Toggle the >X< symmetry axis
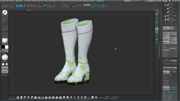180x101 pixels. coord(92,7)
